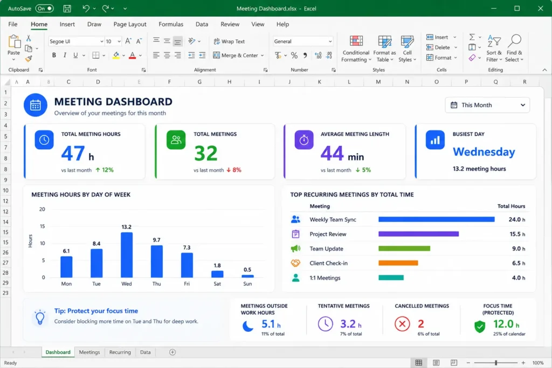Viewport: 552px width, 368px height.
Task: Open the font name dropdown Segoe UI
Action: (102, 41)
